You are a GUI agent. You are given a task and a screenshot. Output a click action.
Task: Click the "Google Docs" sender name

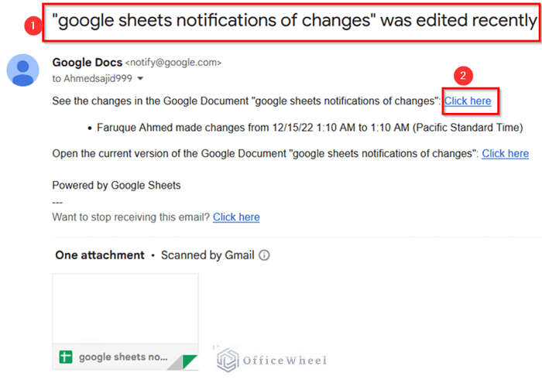click(x=84, y=62)
